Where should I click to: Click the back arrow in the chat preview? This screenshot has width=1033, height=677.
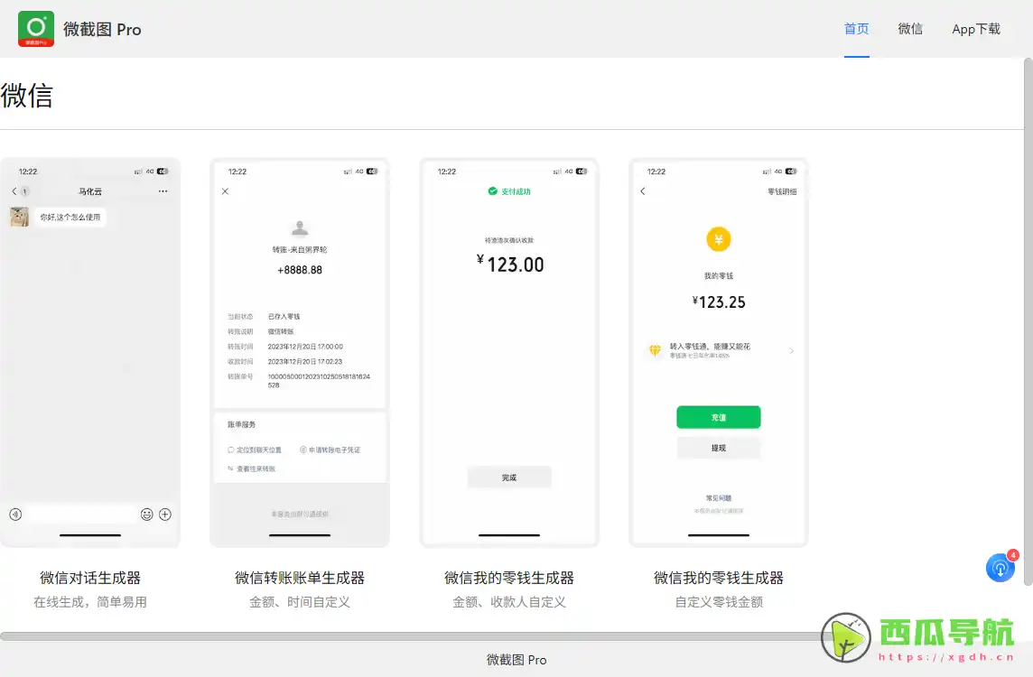point(14,191)
